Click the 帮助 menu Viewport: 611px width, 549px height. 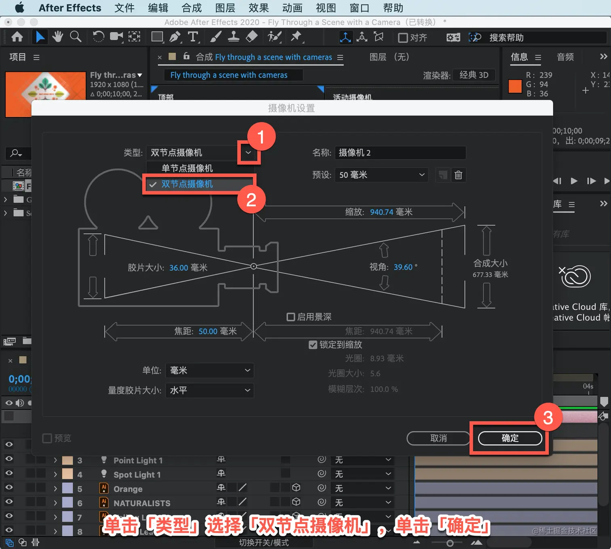point(393,8)
